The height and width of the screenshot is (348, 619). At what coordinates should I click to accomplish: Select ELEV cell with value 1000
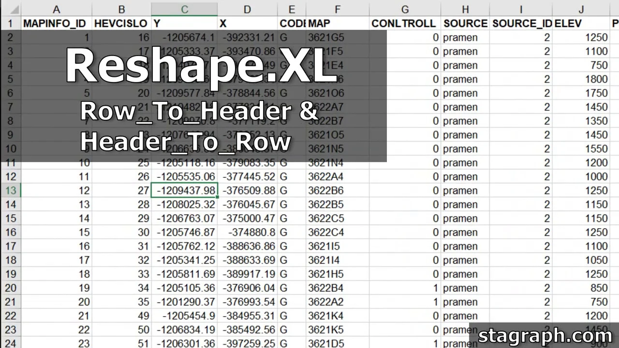pyautogui.click(x=581, y=176)
